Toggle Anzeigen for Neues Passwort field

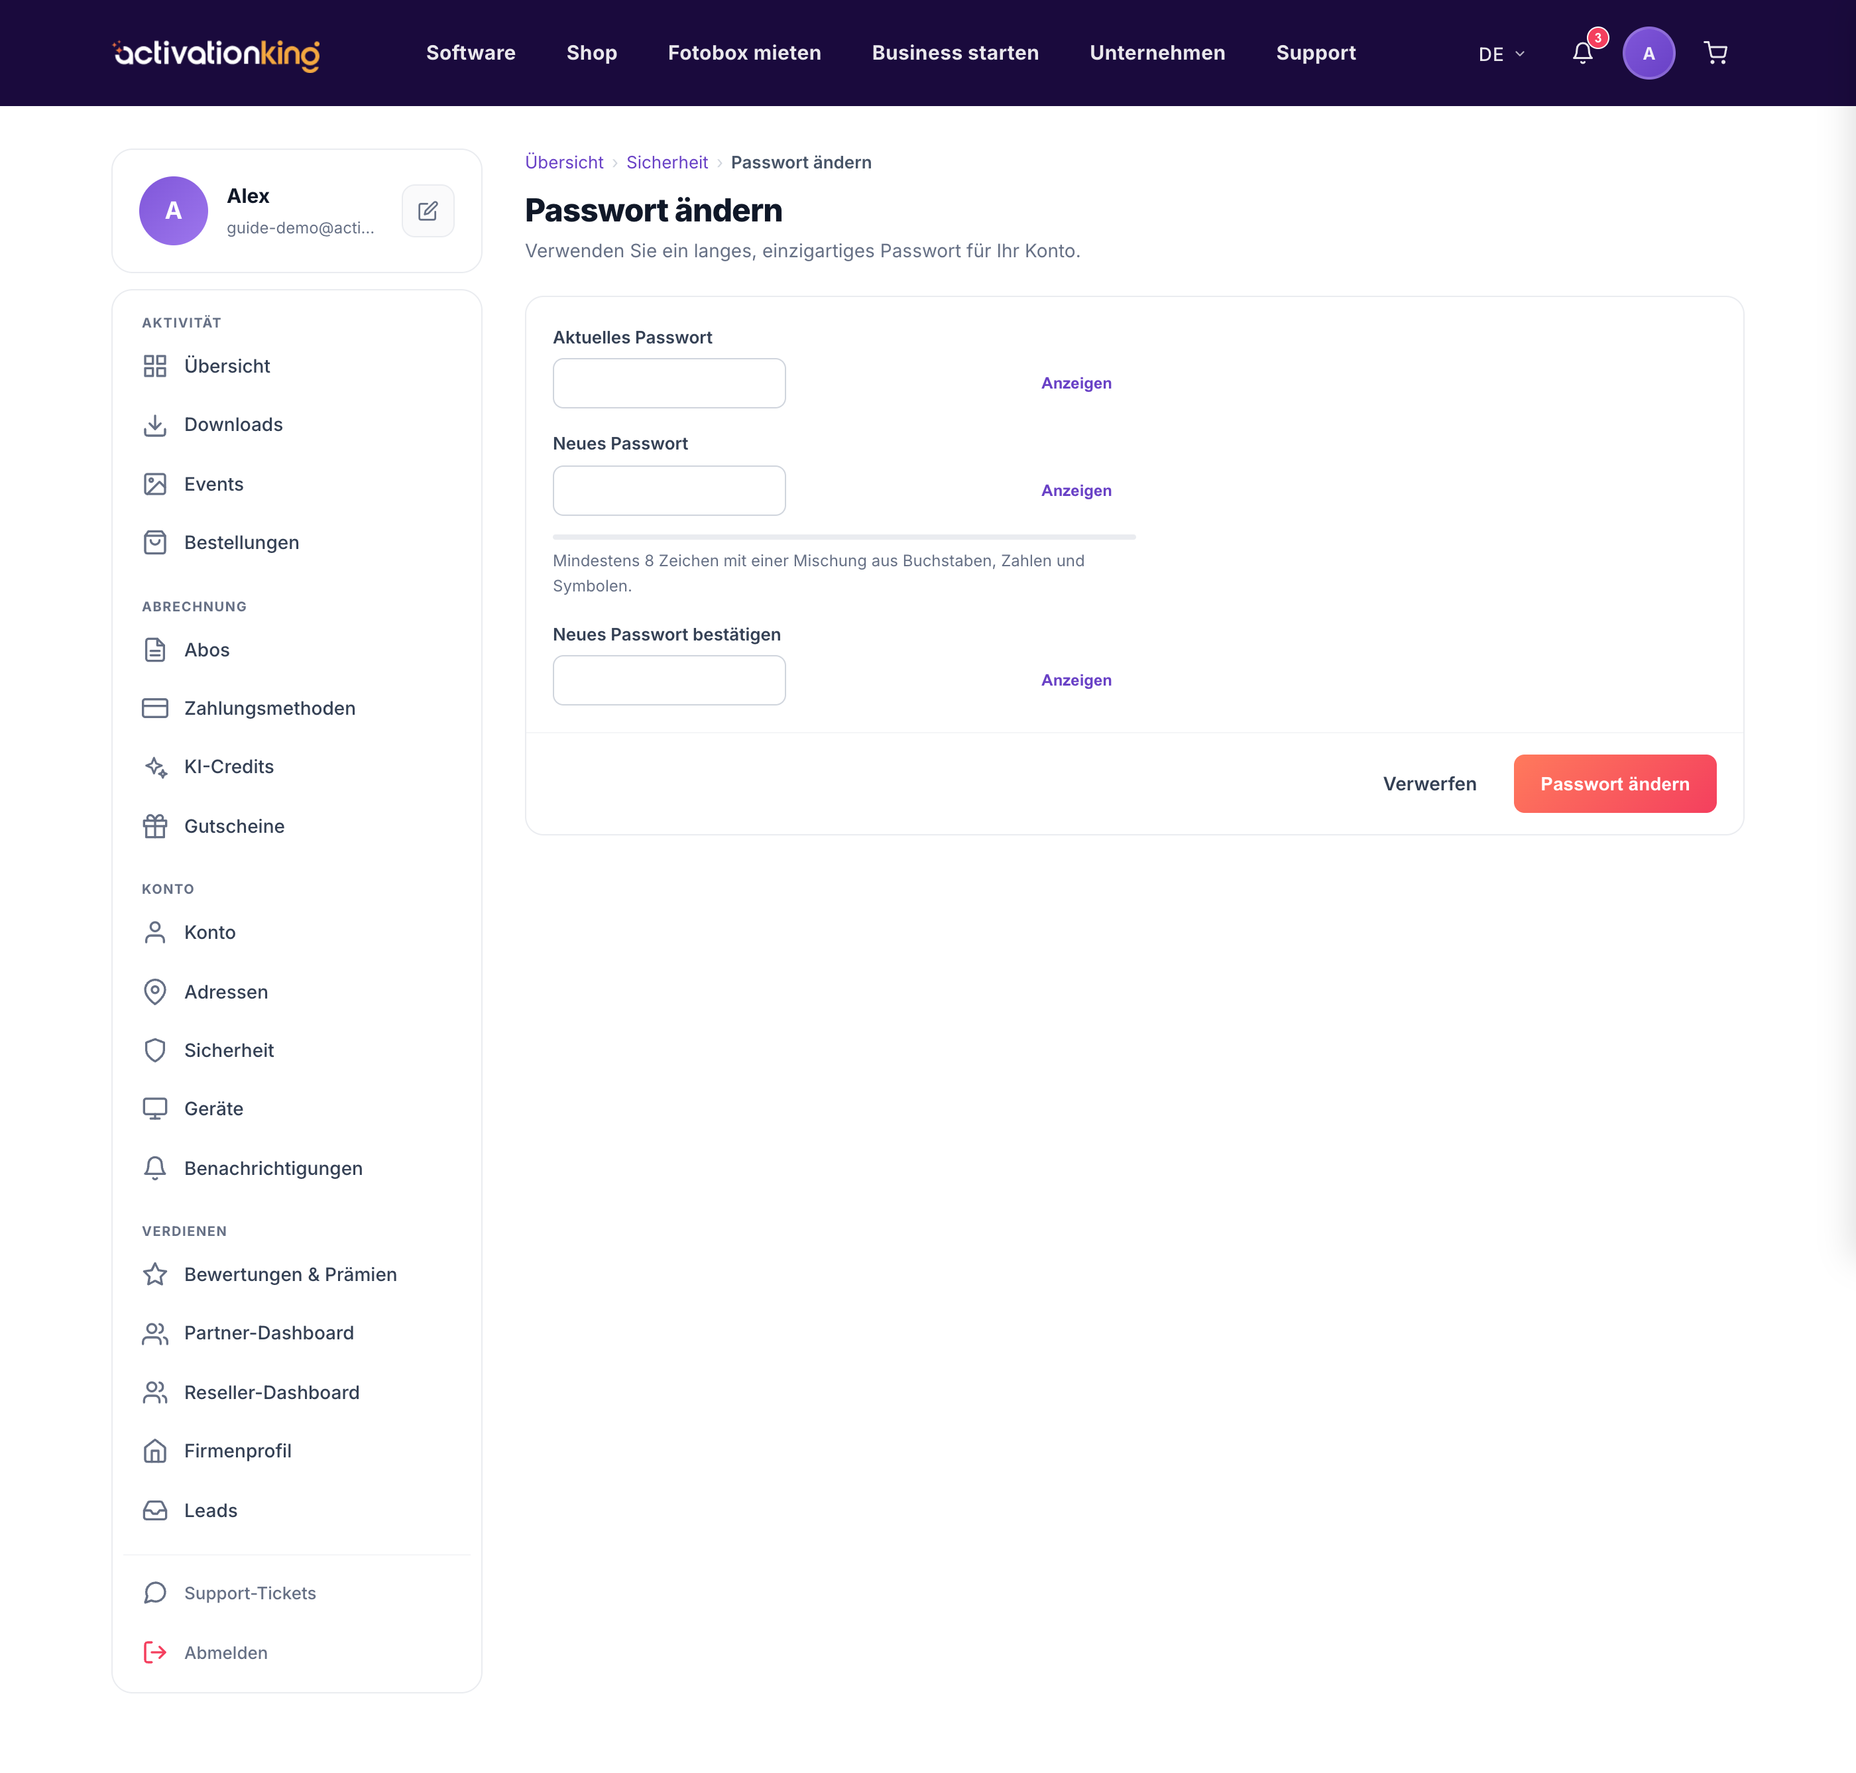click(x=1076, y=491)
